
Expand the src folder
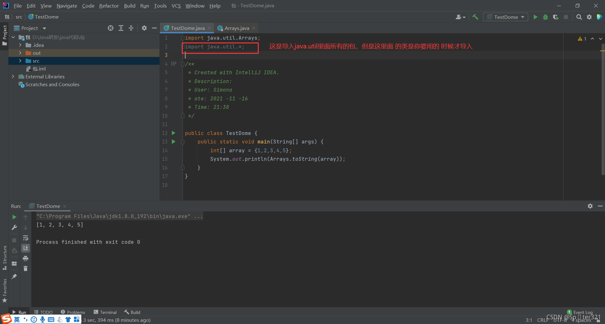pyautogui.click(x=20, y=61)
